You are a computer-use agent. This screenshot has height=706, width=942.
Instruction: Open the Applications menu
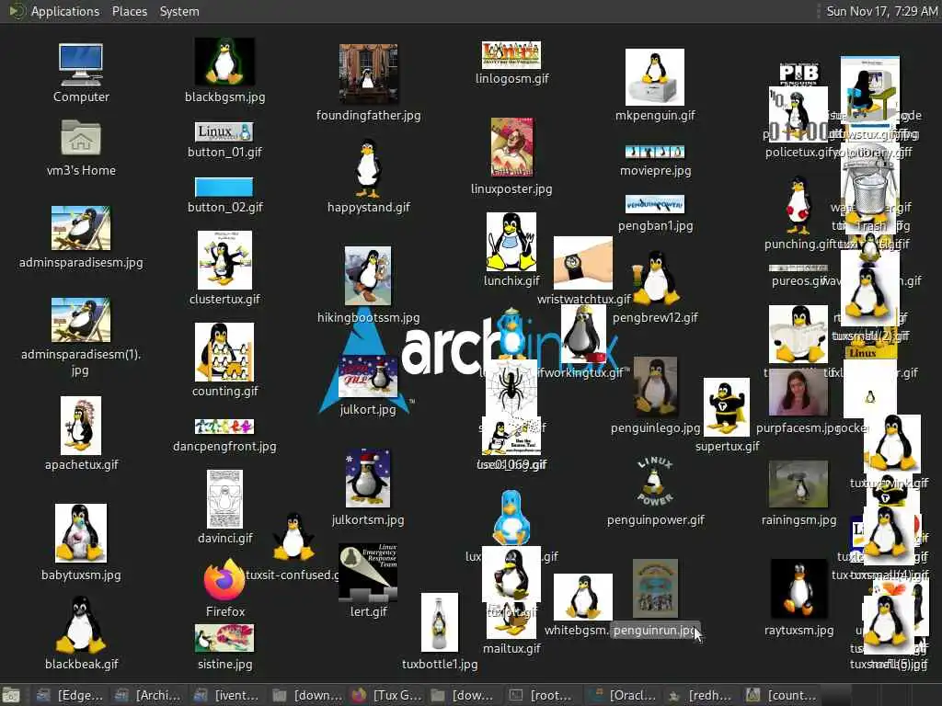65,11
